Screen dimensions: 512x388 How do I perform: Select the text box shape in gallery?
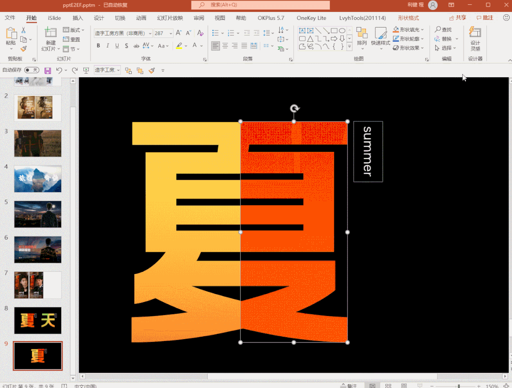pos(302,31)
